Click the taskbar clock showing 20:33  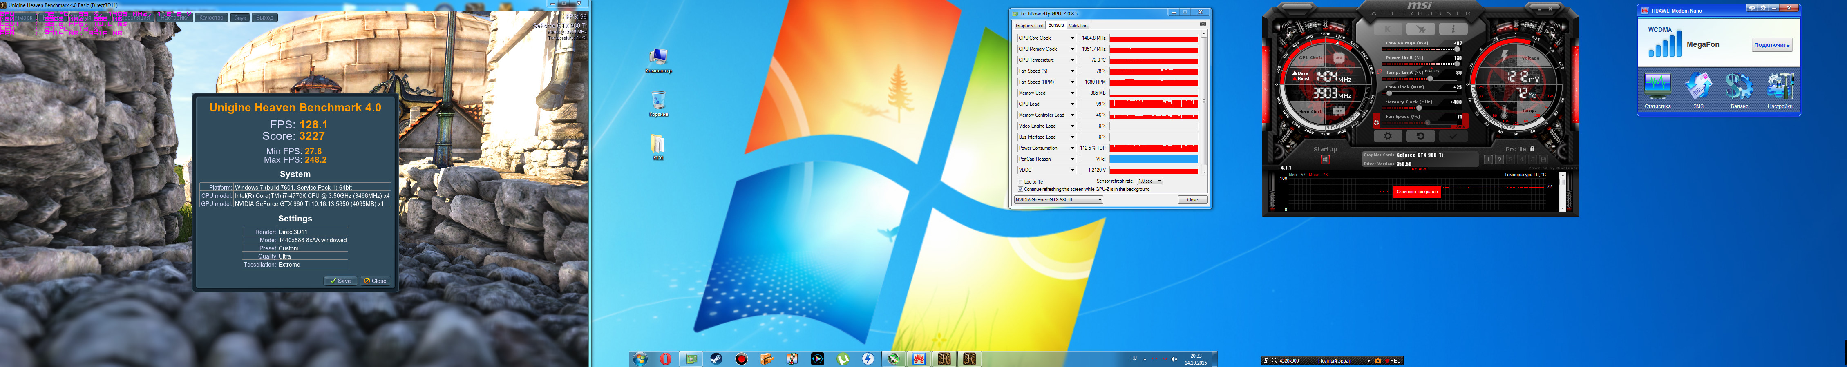[x=1195, y=359]
